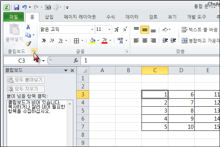Toggle middle vertical alignment
Viewport: 220px width, 147px height.
click(145, 30)
